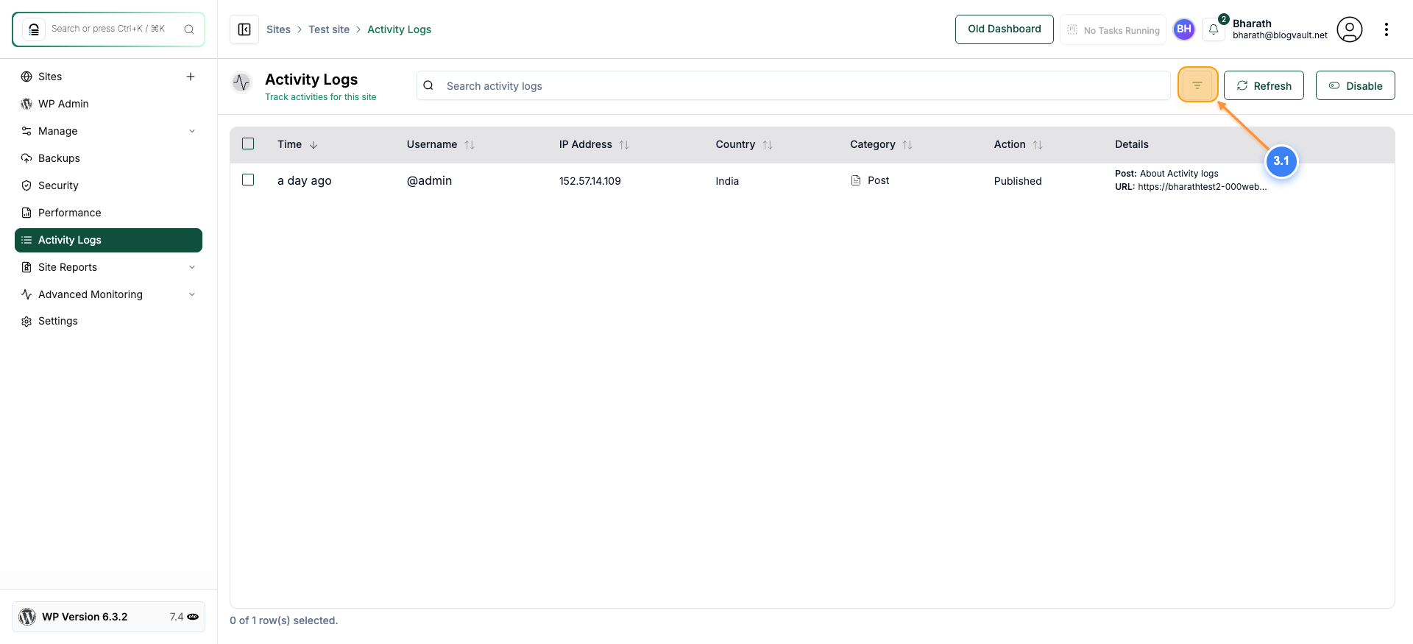Sort by Time arrow icon
Screen dimensions: 1413x644
pos(314,145)
